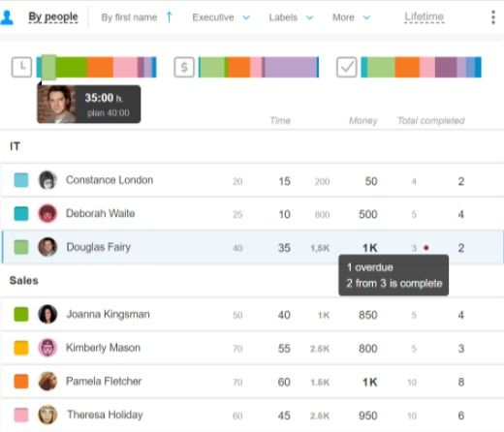Select the Deborah Waite name
The image size is (504, 432).
101,213
